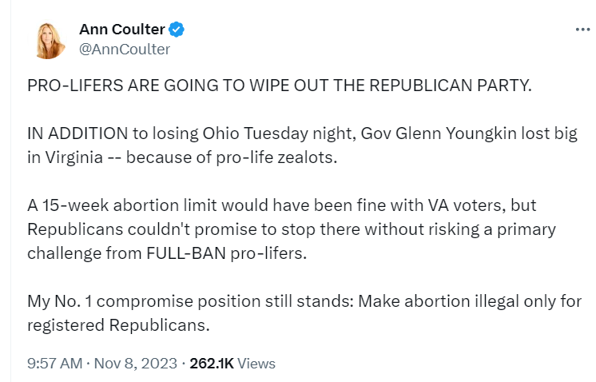The height and width of the screenshot is (382, 596).
Task: Click the line about pro-life zealots in Virginia
Action: (x=182, y=157)
